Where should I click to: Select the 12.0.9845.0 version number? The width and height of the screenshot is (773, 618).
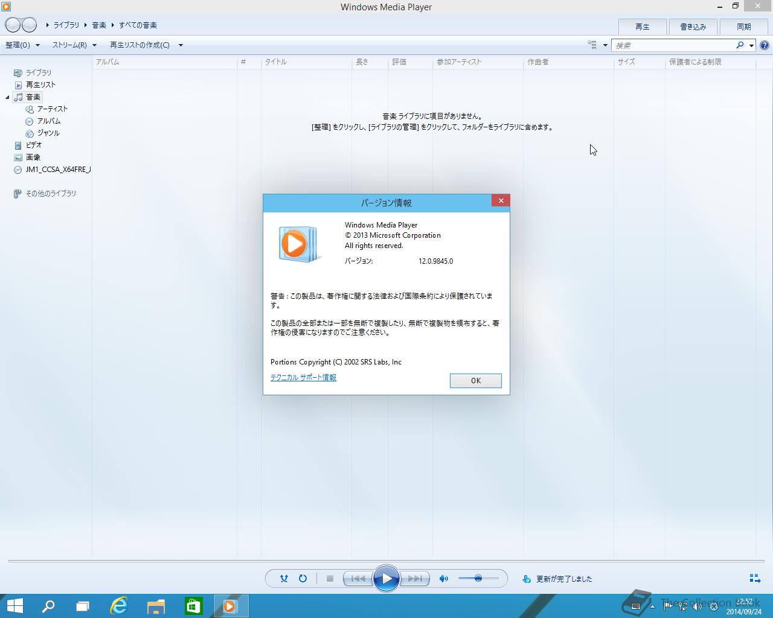[435, 261]
